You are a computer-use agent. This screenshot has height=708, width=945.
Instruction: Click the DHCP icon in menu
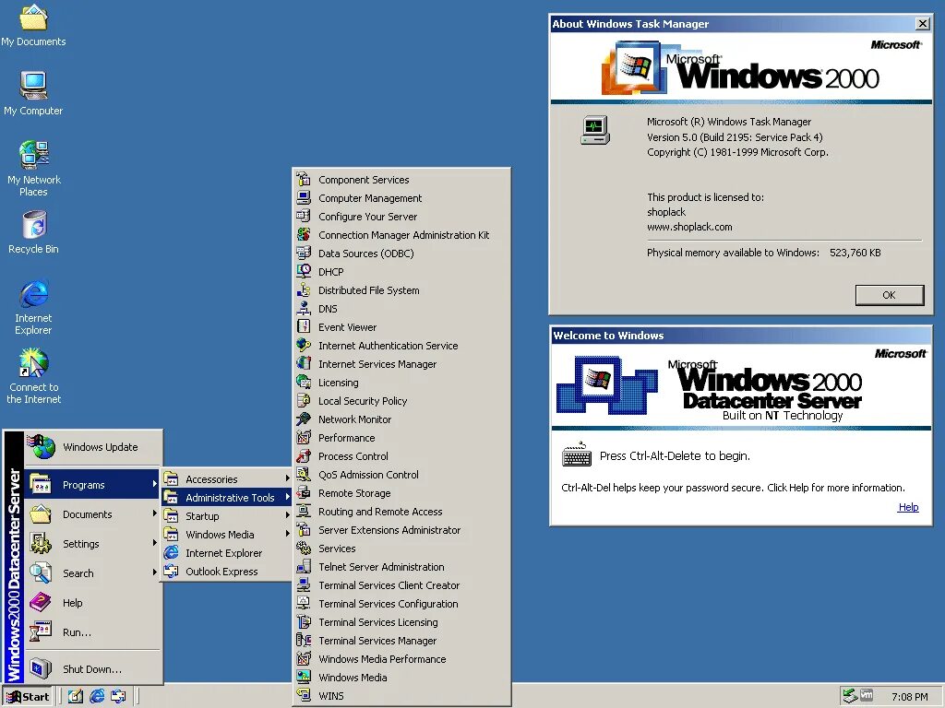[x=304, y=272]
